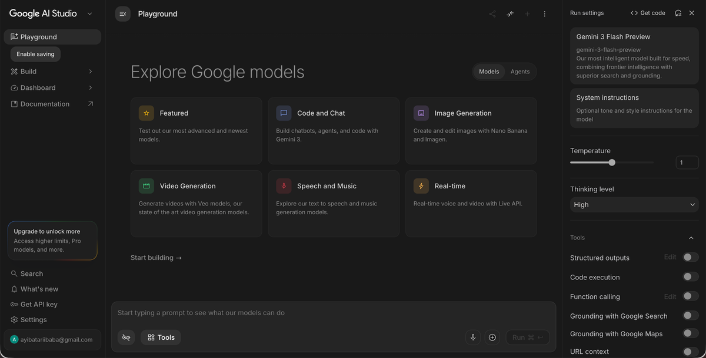Open the three-dot more options menu

click(545, 14)
